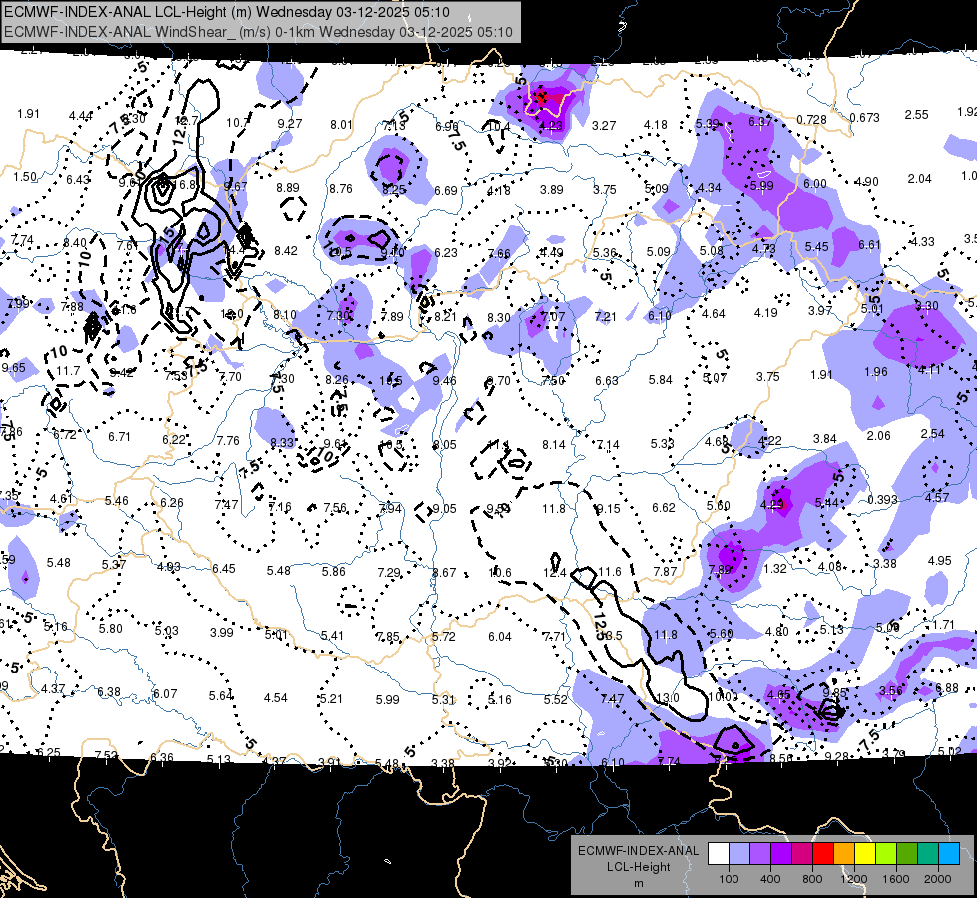
Task: Select the sky blue legend swatch
Action: [949, 854]
